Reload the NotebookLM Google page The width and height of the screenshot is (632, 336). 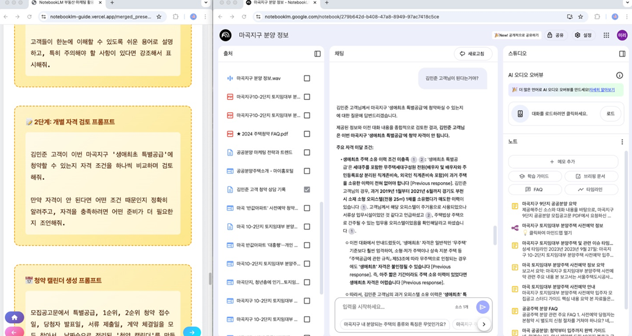pyautogui.click(x=244, y=17)
